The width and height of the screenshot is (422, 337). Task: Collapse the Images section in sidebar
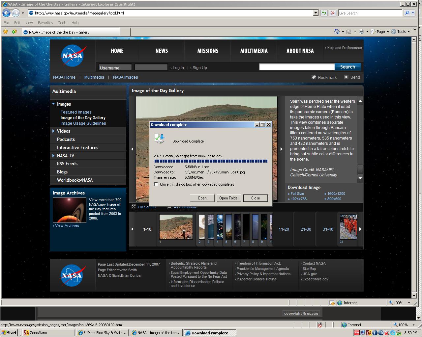click(x=53, y=104)
